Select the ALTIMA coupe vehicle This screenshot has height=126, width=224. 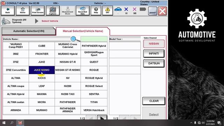(x=16, y=86)
